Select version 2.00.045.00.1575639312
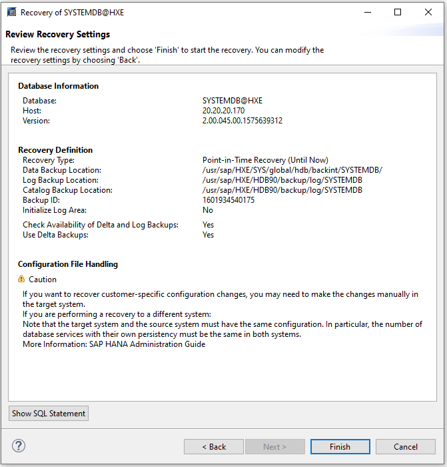Viewport: 447px width, 467px height. click(242, 121)
